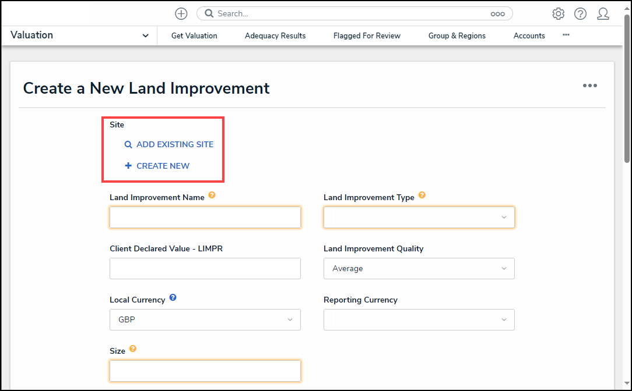Click the plus icon beside Create New
This screenshot has height=391, width=632.
click(128, 166)
